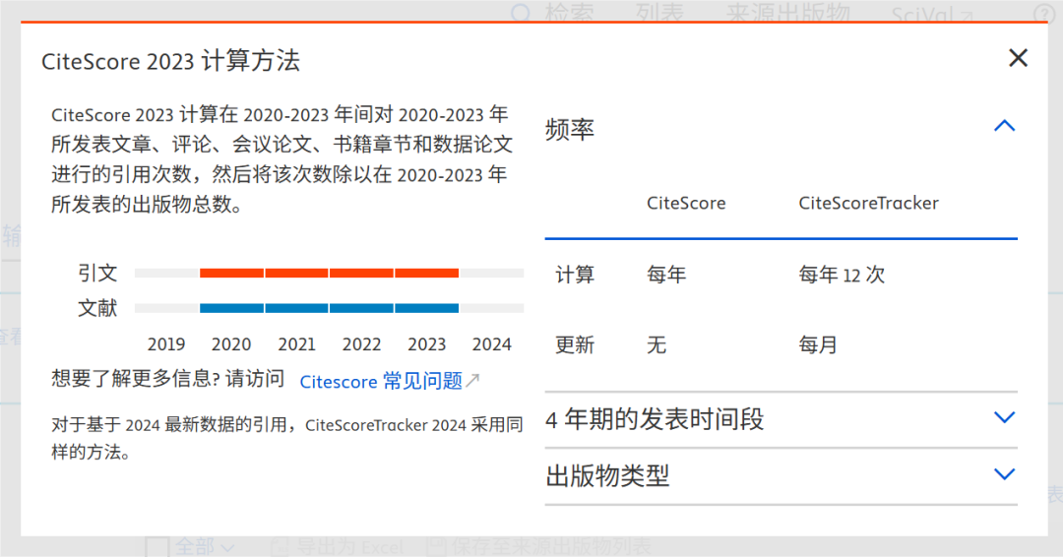1063x557 pixels.
Task: Open the 来源出版物 tab in background page
Action: coord(787,12)
